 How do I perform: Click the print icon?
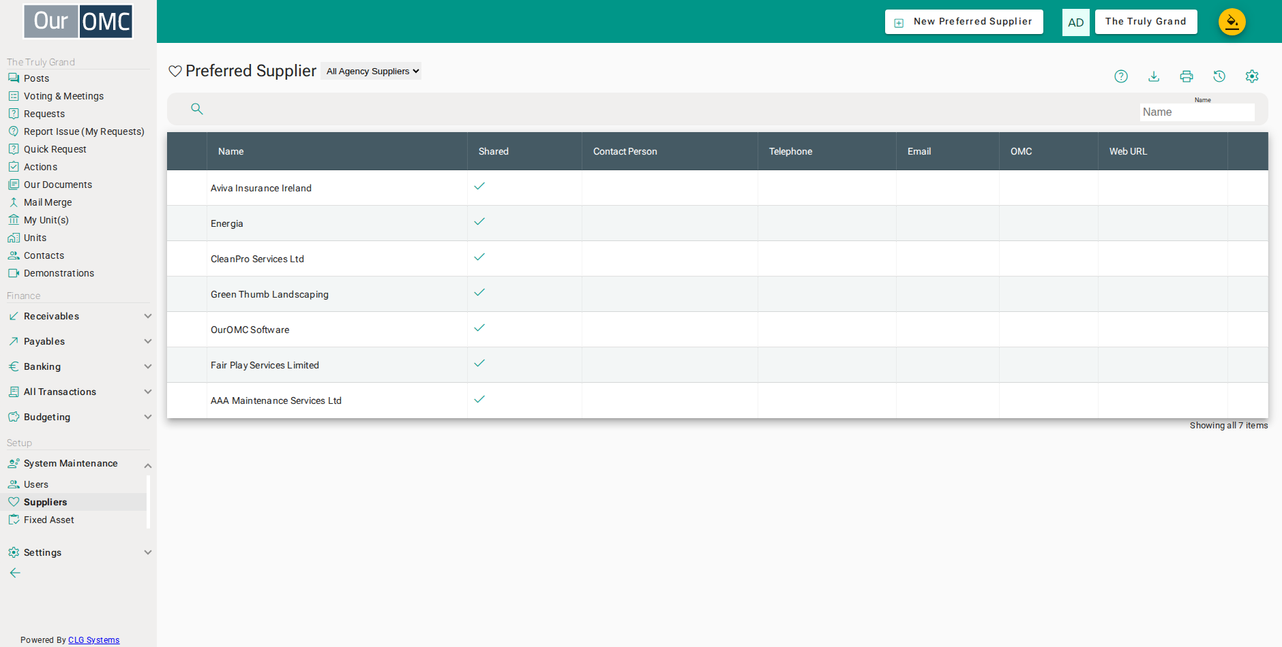(x=1187, y=76)
